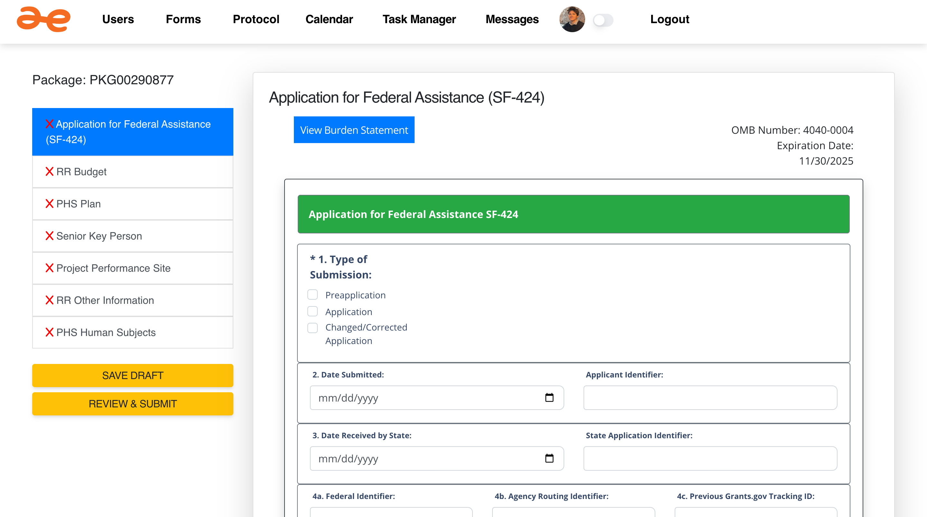Click red X beside RR Budget

pos(49,171)
